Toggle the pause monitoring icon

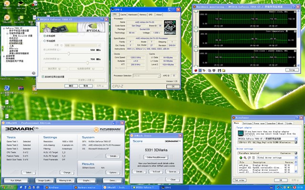click(x=200, y=70)
